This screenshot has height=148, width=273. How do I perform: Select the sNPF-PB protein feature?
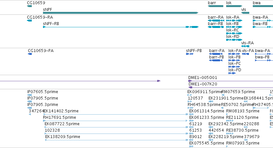[190, 54]
